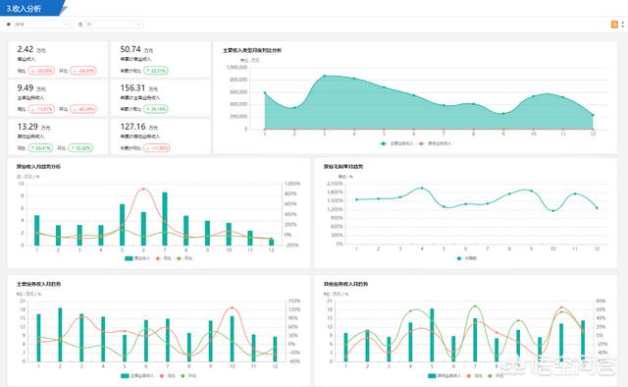Screen dimensions: 628x387
Task: Toggle the single legend of 营业毛利率月趋势 chart
Action: click(467, 258)
